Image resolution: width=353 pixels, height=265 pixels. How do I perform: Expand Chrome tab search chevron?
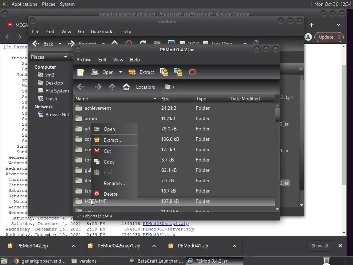point(339,25)
